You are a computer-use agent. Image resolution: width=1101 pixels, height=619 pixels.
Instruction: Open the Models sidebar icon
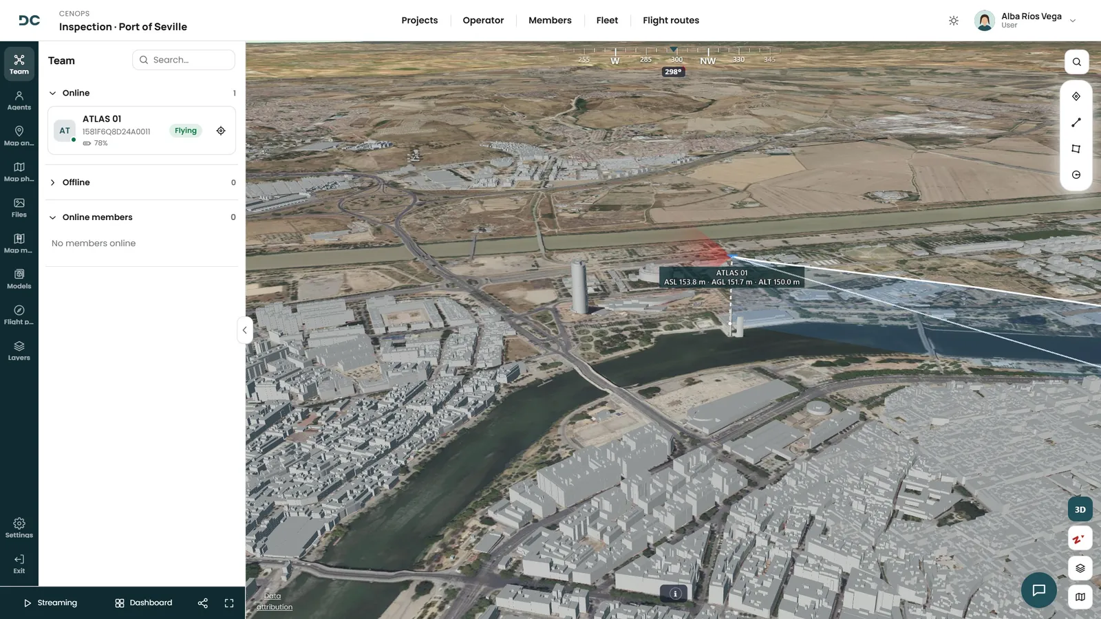(x=19, y=279)
